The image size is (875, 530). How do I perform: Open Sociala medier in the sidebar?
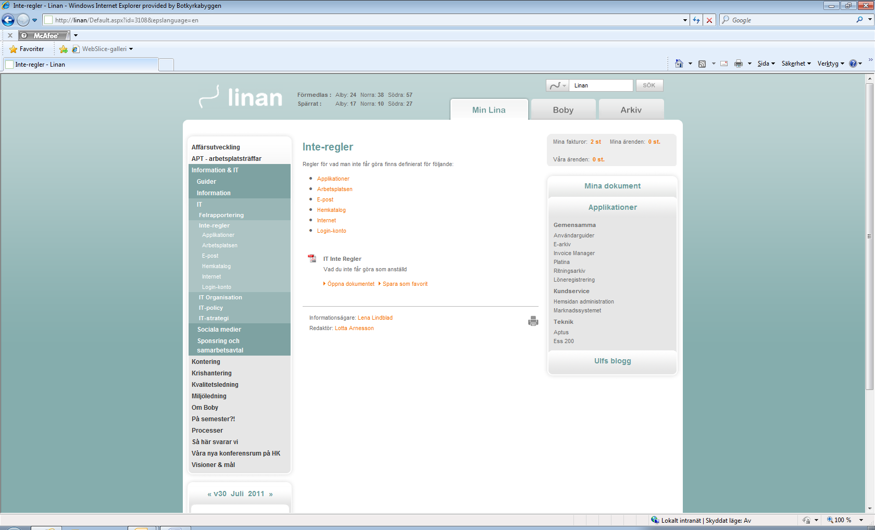[219, 330]
